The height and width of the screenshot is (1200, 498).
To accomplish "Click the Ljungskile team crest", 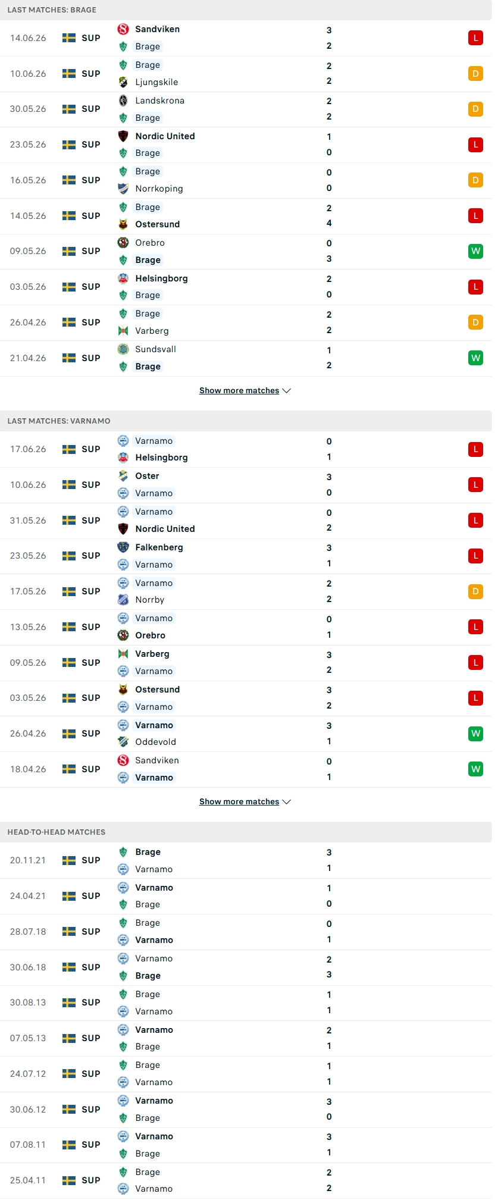I will [123, 82].
